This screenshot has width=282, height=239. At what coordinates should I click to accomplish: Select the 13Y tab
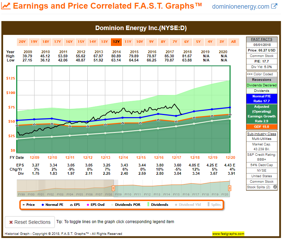[105, 42]
